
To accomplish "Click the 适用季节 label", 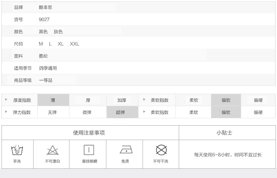I will pos(23,68).
